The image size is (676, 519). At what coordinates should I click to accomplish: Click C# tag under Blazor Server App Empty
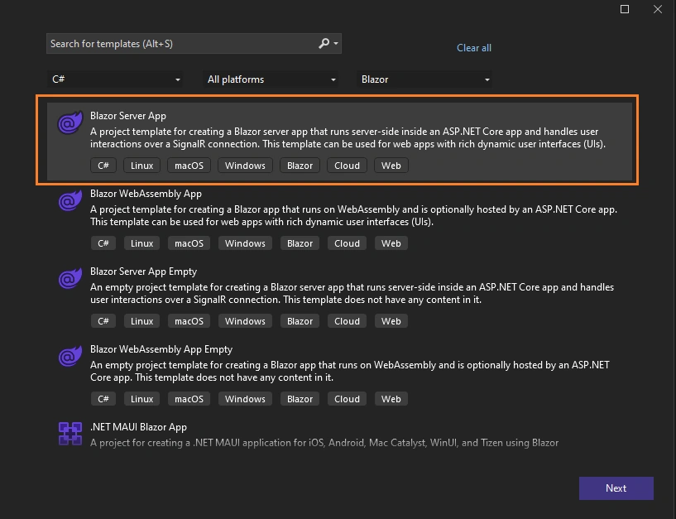coord(103,321)
